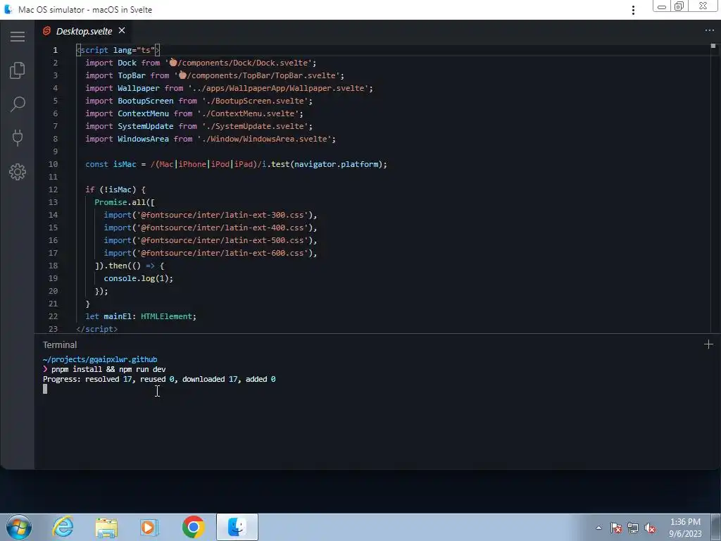Click 'BootupScreen' import on line 5
This screenshot has width=721, height=541.
[145, 101]
